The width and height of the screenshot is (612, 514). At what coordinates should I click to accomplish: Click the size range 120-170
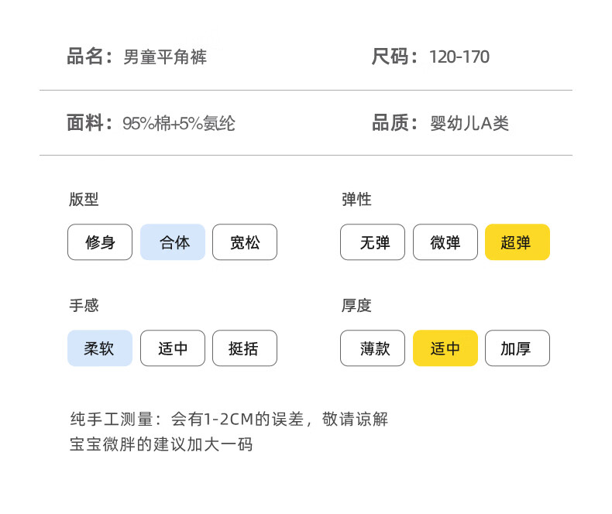coord(459,57)
